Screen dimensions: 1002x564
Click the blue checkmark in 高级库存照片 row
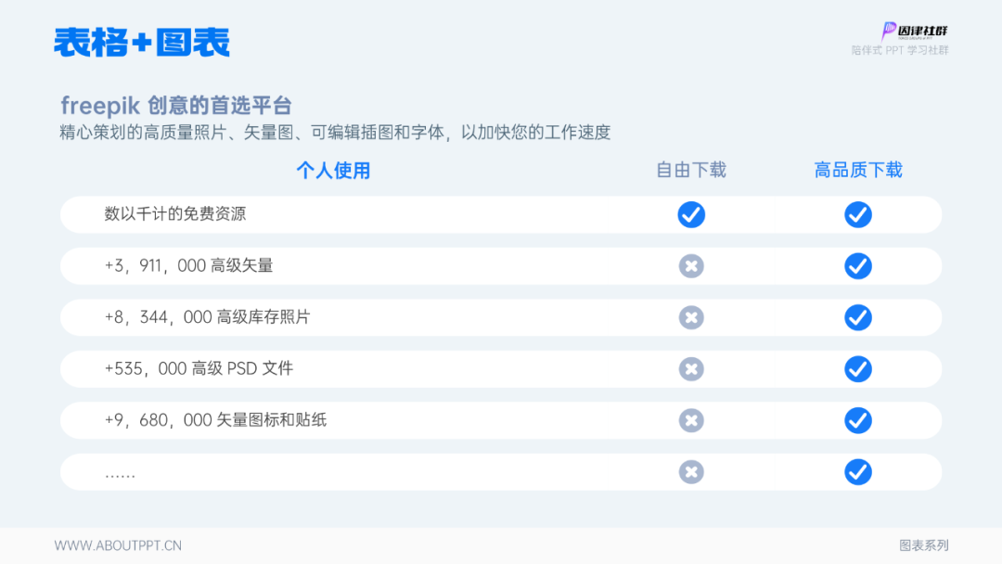coord(857,317)
